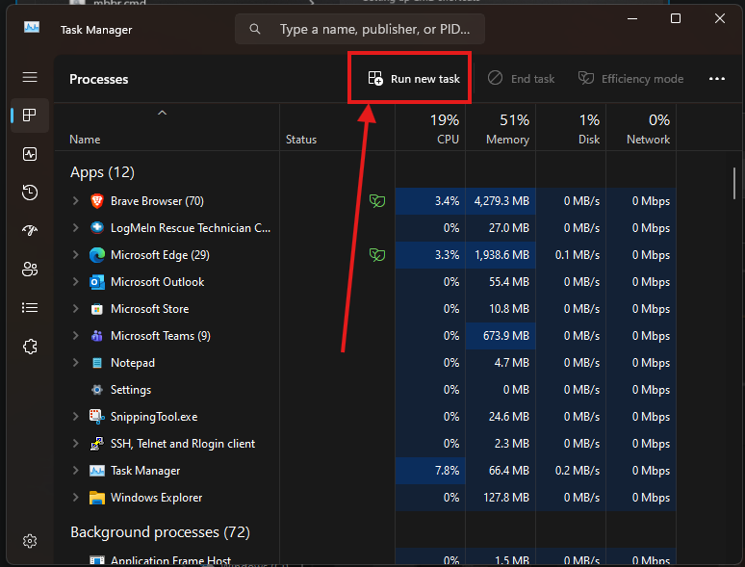745x567 pixels.
Task: Expand the Brave Browser process group
Action: (x=75, y=201)
